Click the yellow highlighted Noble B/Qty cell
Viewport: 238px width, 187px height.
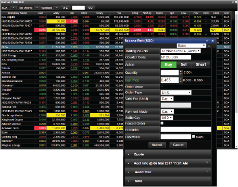56,30
